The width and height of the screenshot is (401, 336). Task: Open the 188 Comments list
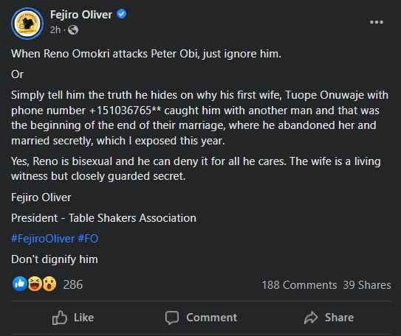coord(299,285)
